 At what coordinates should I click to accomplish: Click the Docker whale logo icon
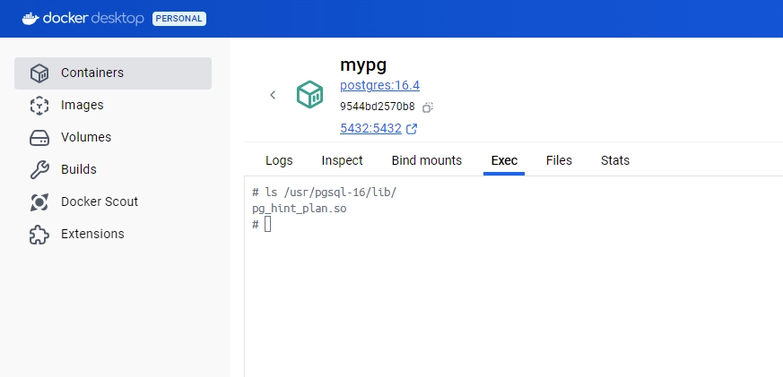[x=30, y=18]
